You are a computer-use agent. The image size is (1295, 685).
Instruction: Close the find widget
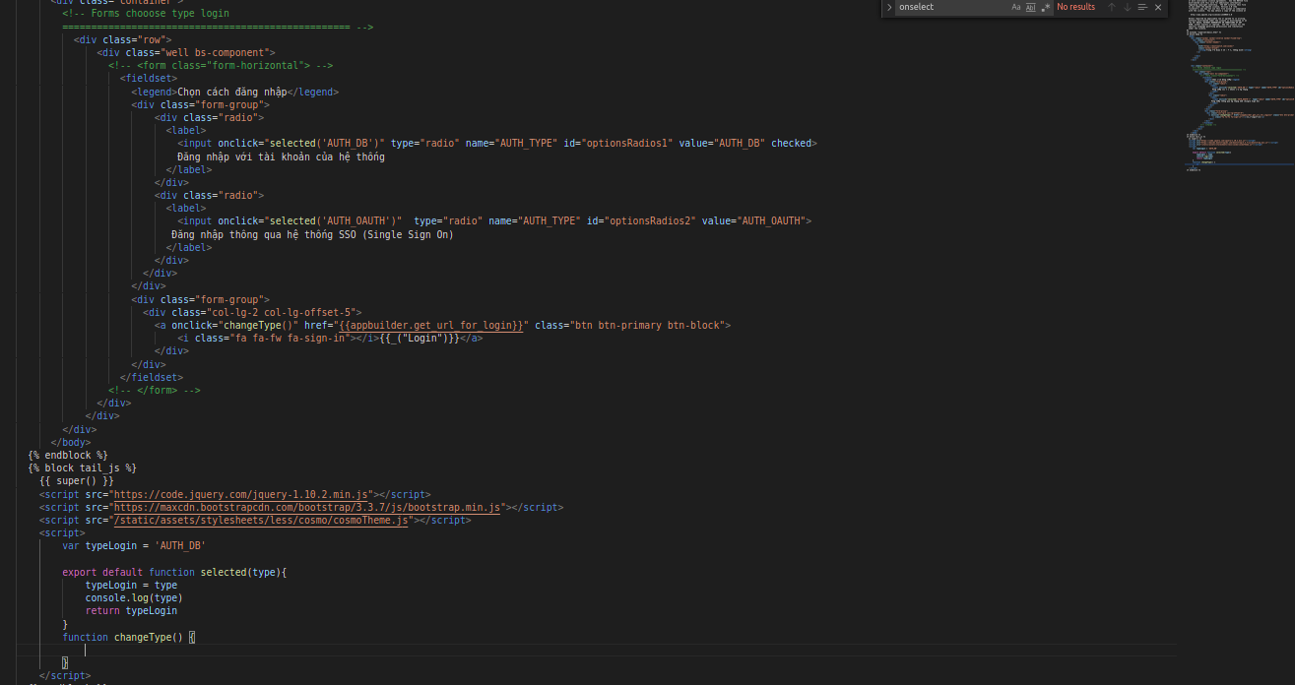(1158, 7)
